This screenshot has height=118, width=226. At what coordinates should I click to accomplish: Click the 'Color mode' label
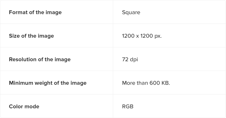tap(24, 107)
